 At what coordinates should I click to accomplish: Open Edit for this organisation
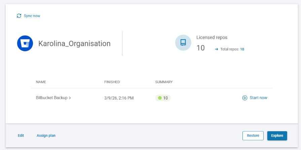tap(21, 136)
